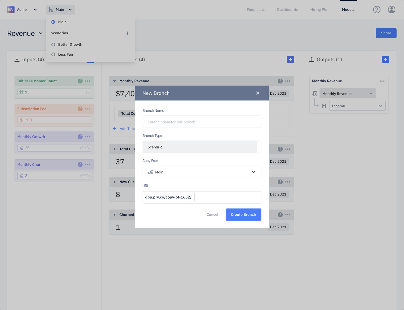
Task: Click the help question mark icon
Action: [x=376, y=10]
